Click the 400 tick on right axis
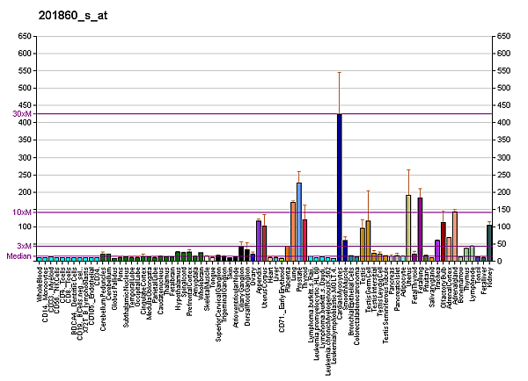This screenshot has width=528, height=381. 504,123
